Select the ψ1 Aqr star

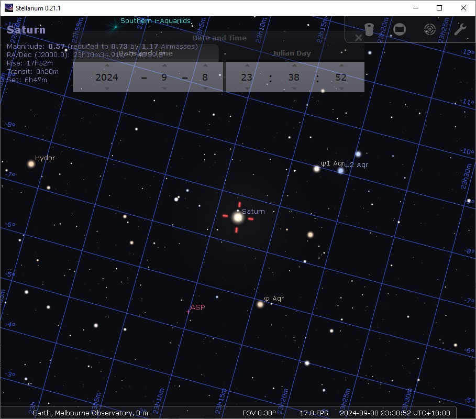(x=317, y=169)
